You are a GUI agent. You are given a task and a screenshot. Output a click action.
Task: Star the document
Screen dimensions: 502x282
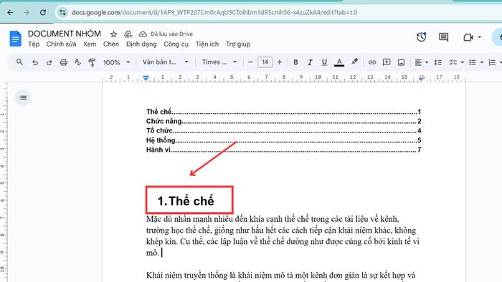(x=113, y=34)
